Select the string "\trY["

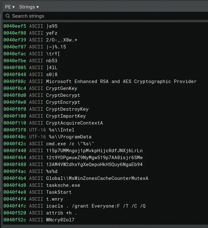point(53,54)
